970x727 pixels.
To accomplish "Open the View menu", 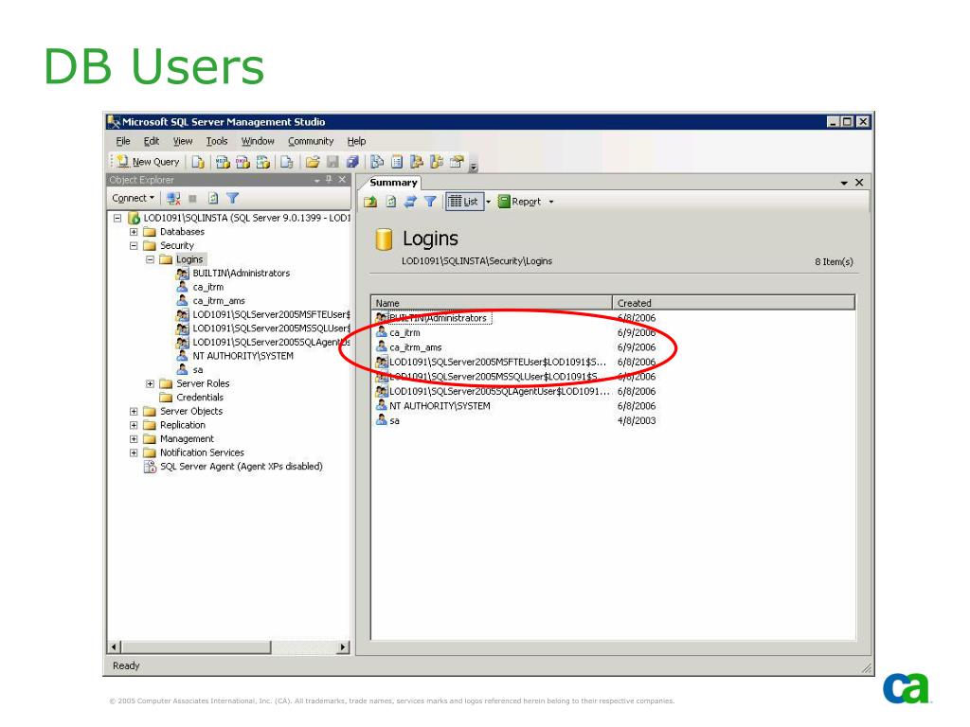I will point(183,142).
